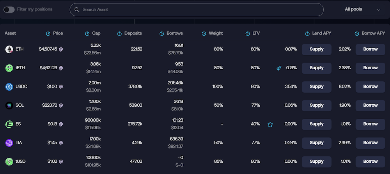390x174 pixels.
Task: Open the Borrow APY help icon
Action: 357,33
